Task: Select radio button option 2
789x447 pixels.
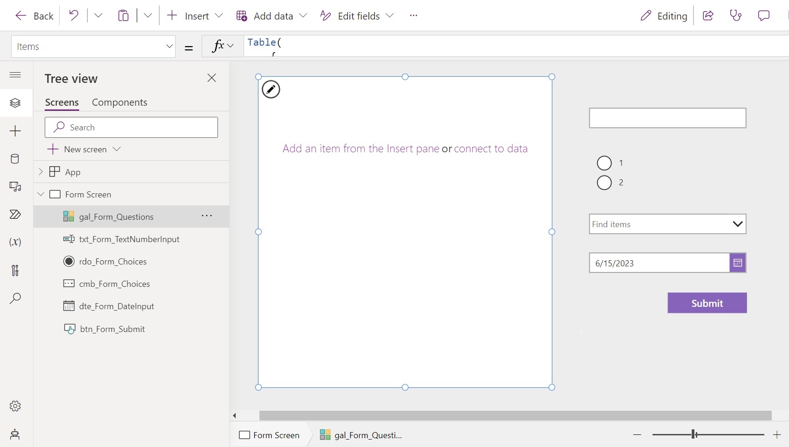Action: coord(604,183)
